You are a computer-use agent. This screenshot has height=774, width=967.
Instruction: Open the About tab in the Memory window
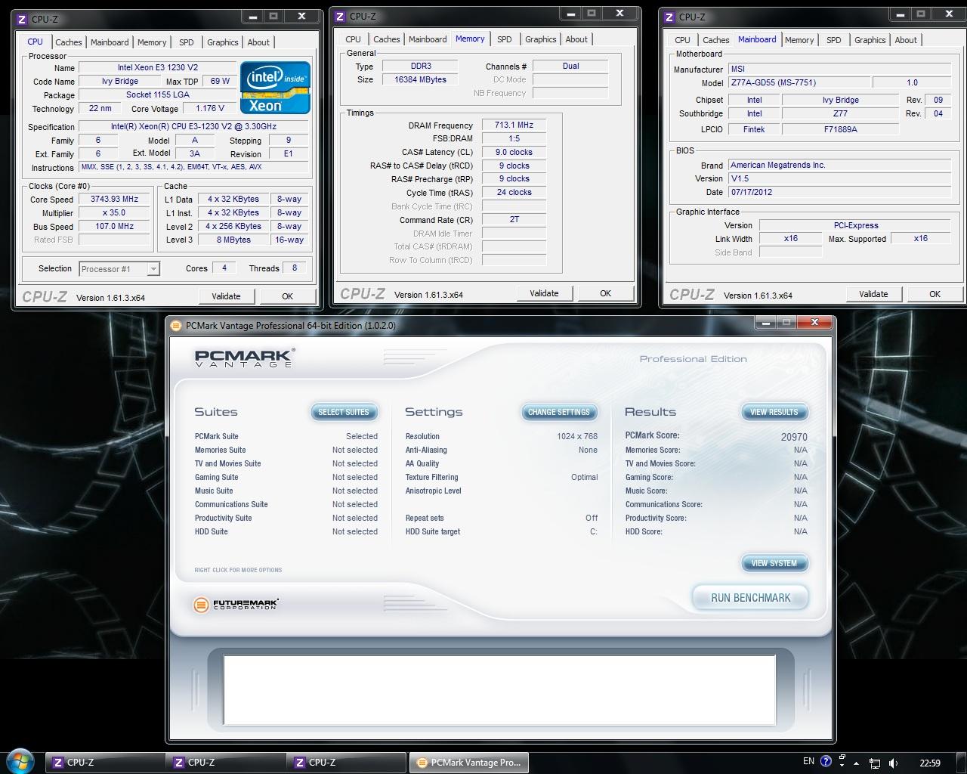(576, 39)
